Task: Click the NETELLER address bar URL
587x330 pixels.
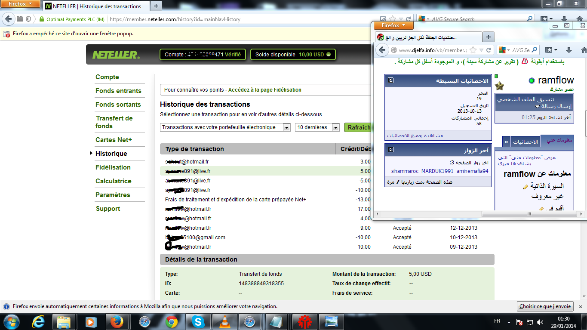Action: pos(175,19)
